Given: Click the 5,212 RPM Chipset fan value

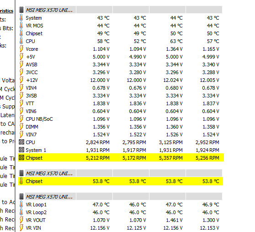Looking at the screenshot, I should click(x=98, y=158).
